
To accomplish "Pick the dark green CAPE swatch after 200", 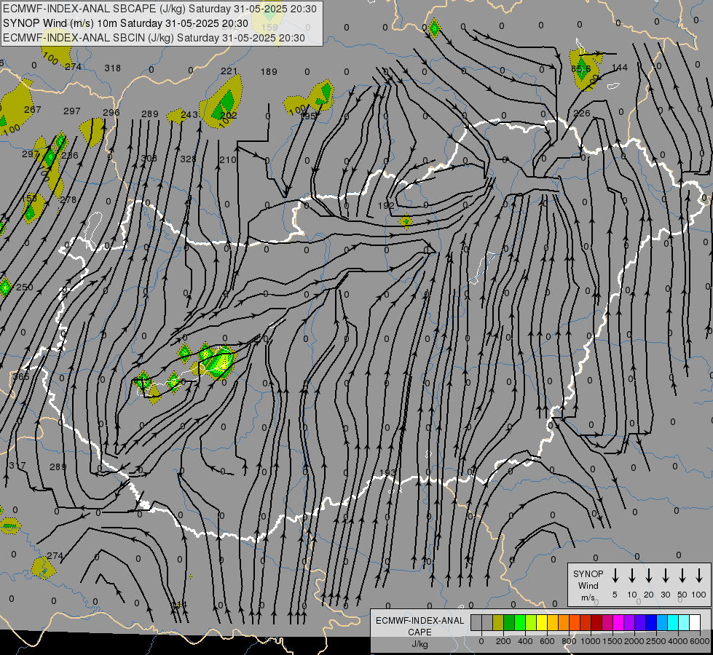I will point(509,622).
